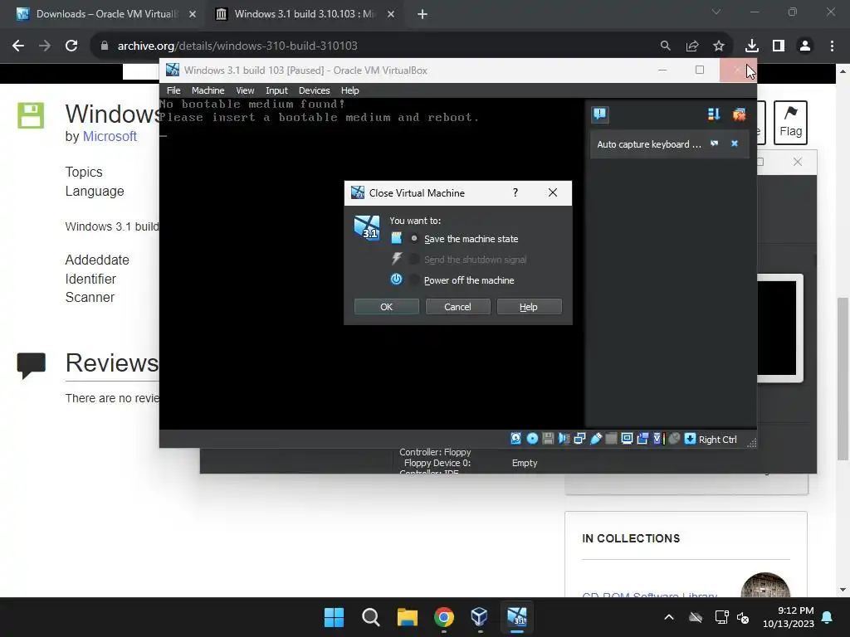Open Chrome profile avatar button
This screenshot has height=637, width=850.
805,46
